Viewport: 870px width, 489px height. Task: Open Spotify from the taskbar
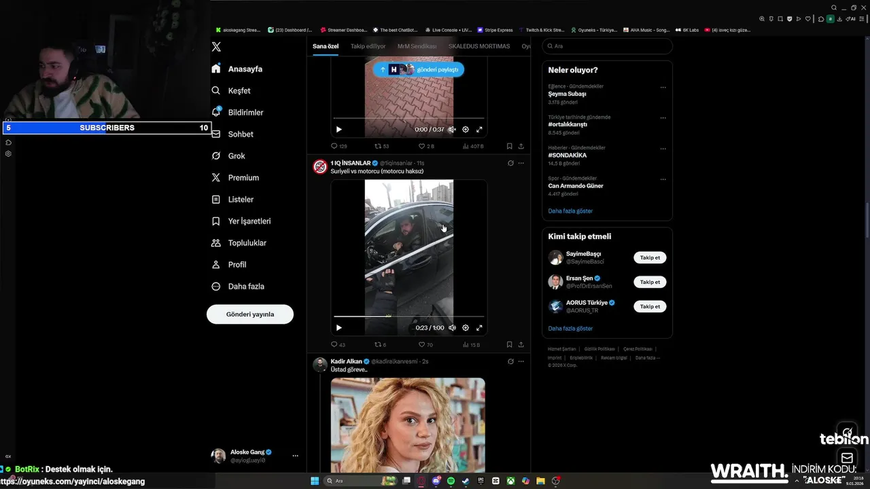pyautogui.click(x=451, y=481)
